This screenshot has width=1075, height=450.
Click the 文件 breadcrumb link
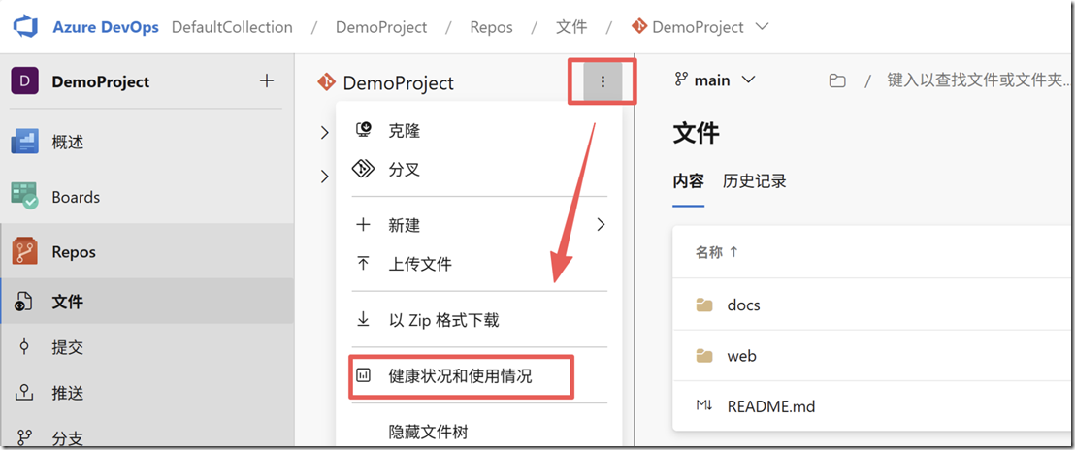point(571,27)
